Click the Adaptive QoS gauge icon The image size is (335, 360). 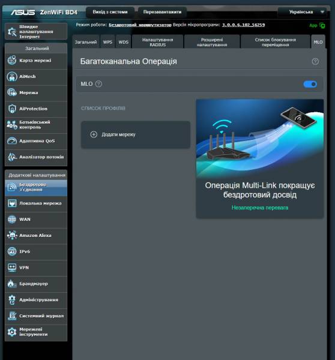[12, 141]
